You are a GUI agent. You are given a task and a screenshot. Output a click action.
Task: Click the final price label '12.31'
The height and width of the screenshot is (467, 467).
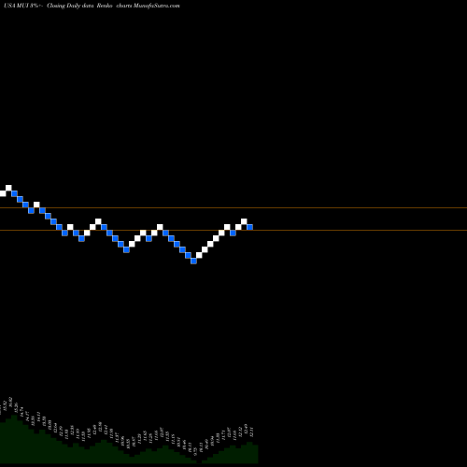251,432
